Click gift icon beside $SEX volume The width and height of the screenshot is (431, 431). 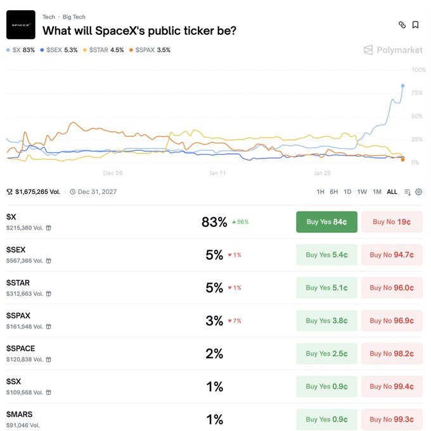(x=48, y=261)
